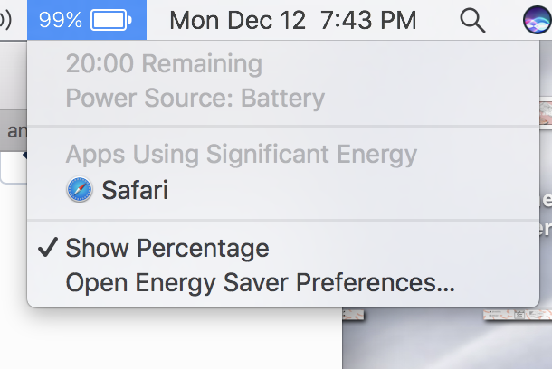Click the partial thumbnail at the right edge
Viewport: 552px width, 369px height.
tap(546, 112)
